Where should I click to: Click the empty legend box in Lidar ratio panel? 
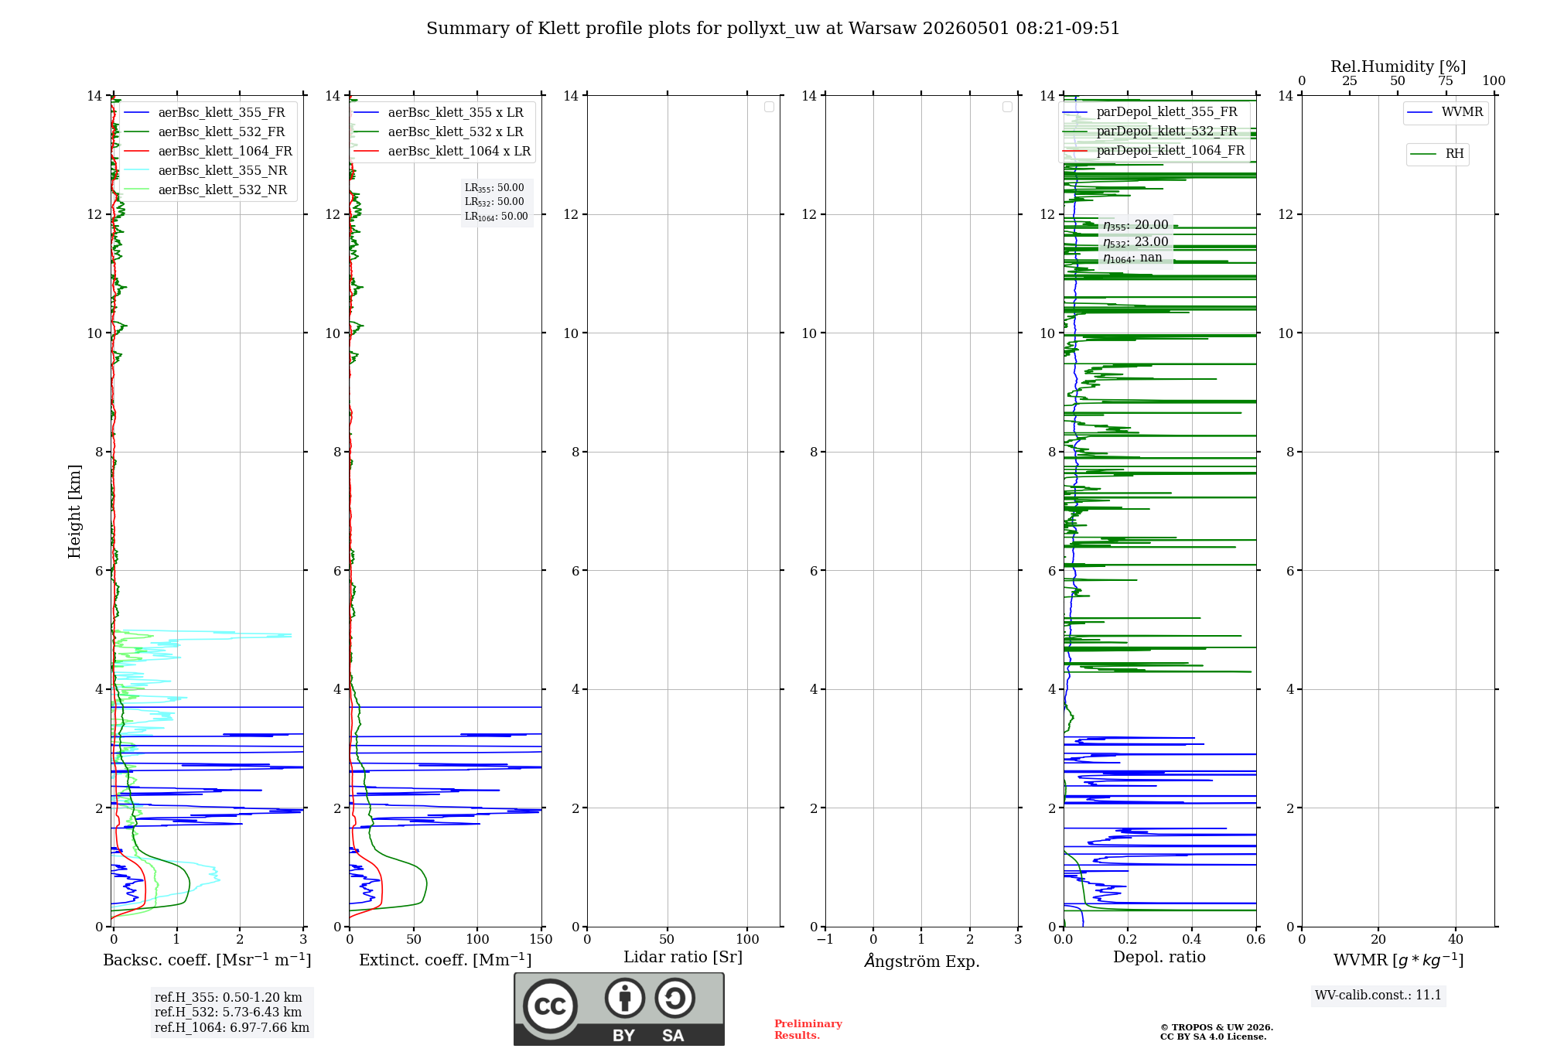769,107
